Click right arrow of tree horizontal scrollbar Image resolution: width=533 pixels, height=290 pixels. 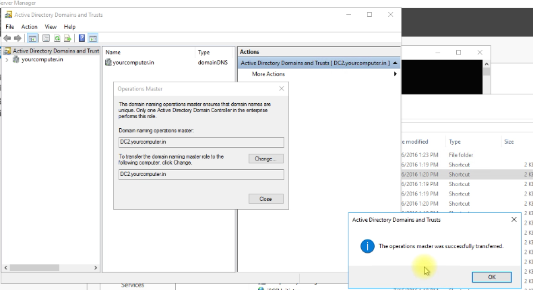(96, 268)
